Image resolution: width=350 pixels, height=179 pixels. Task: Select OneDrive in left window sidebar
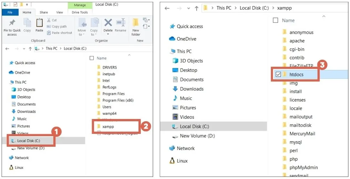19,73
